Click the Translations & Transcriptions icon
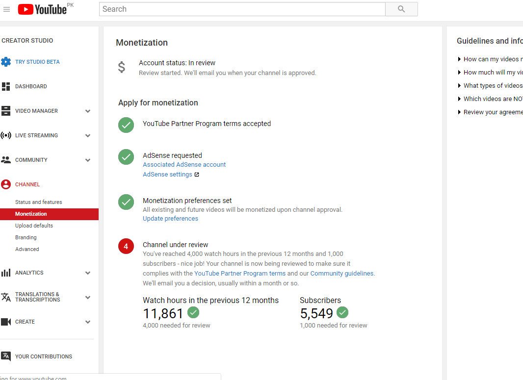Image resolution: width=523 pixels, height=380 pixels. pos(6,297)
